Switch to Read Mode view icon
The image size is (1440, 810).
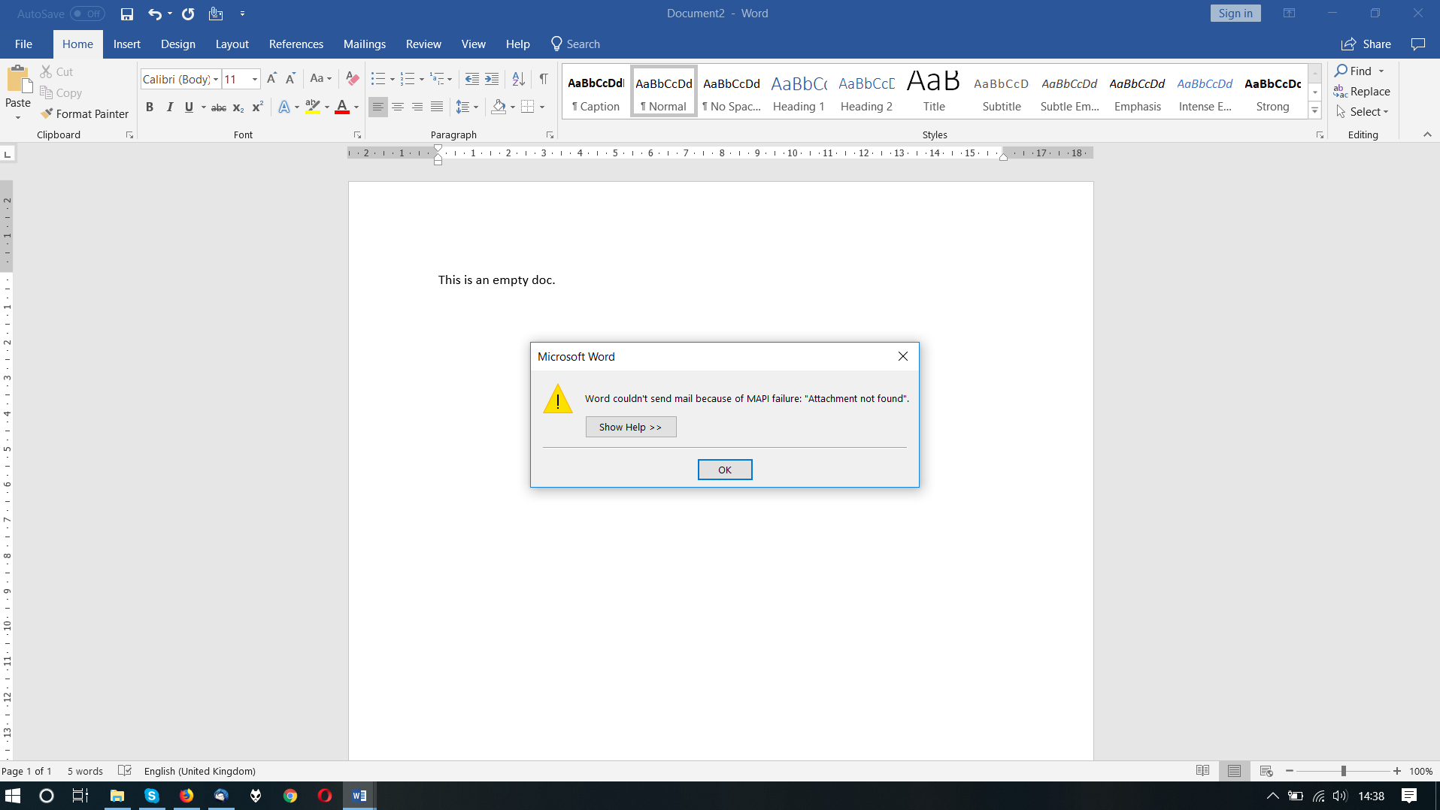pyautogui.click(x=1202, y=771)
